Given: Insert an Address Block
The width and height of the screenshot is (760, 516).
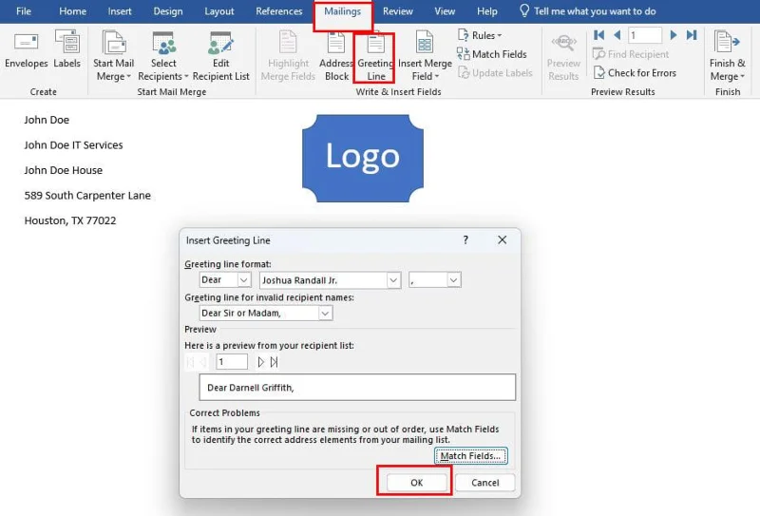Looking at the screenshot, I should point(336,56).
